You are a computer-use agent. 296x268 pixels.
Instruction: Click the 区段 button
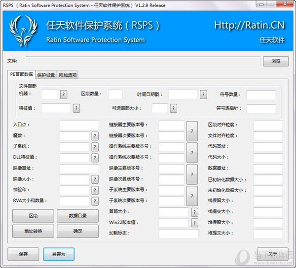(33, 216)
